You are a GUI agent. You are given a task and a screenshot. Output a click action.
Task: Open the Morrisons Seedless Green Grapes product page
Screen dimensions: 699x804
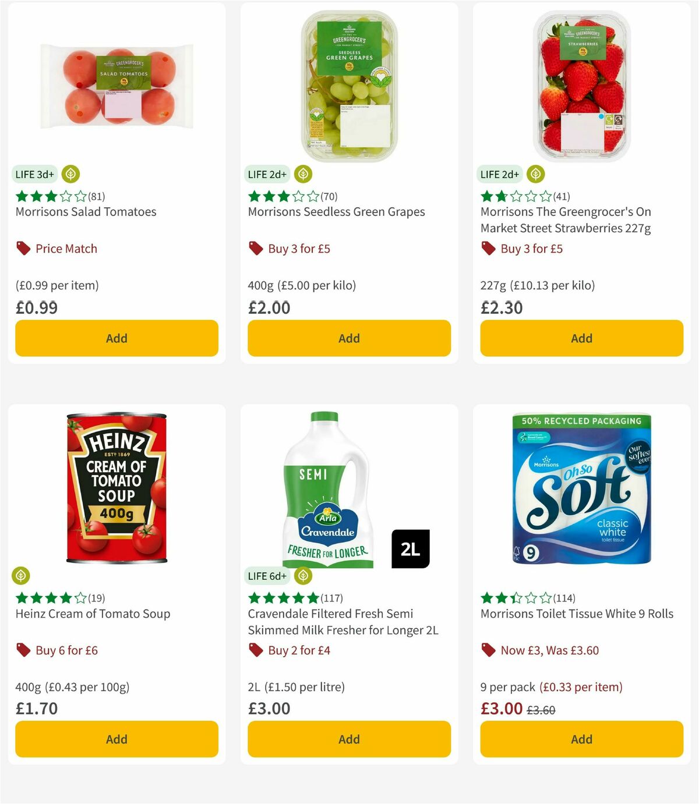point(337,212)
